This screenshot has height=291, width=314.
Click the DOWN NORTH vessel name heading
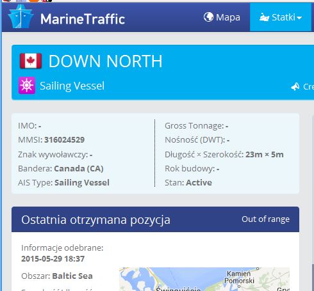106,61
